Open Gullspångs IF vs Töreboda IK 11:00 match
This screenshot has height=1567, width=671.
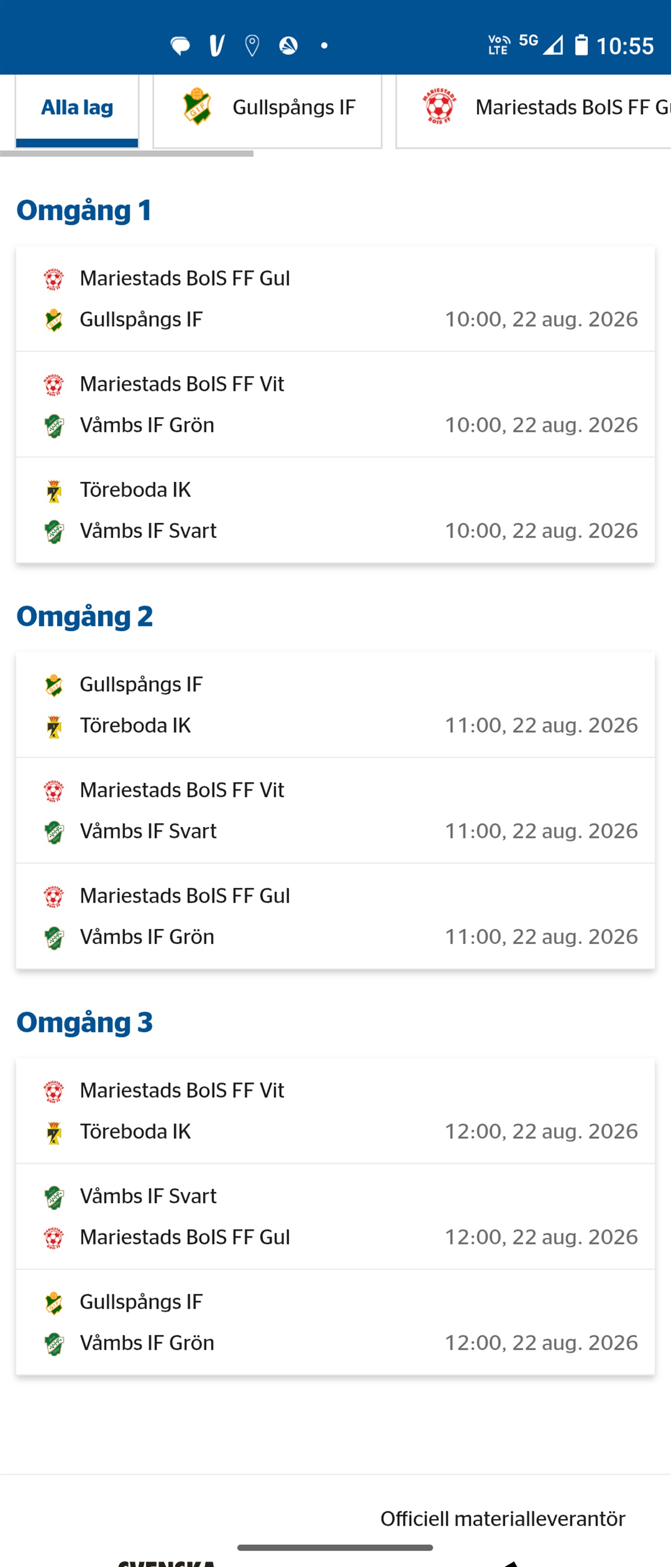335,704
